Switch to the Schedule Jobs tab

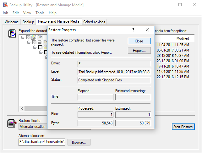94,22
